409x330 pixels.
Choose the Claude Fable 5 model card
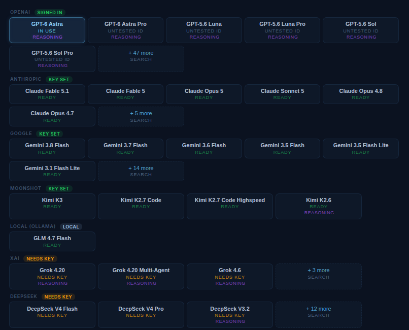click(x=125, y=94)
